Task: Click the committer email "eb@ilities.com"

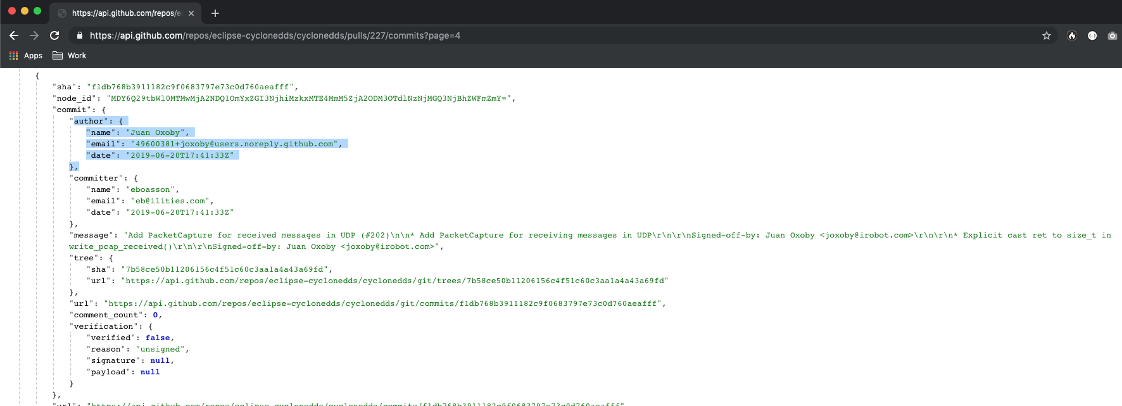Action: 170,201
